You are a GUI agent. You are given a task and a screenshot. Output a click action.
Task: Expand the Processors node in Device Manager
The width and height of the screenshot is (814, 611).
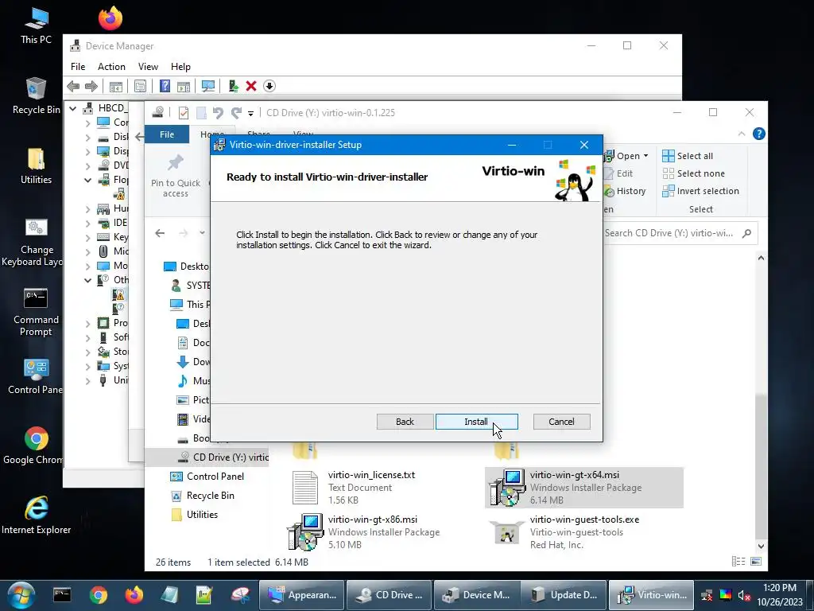(x=87, y=323)
